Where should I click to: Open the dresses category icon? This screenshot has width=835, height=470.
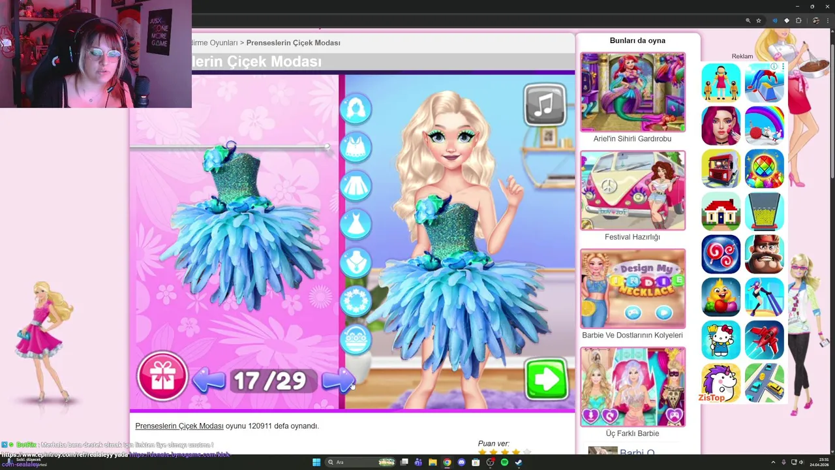click(x=356, y=224)
